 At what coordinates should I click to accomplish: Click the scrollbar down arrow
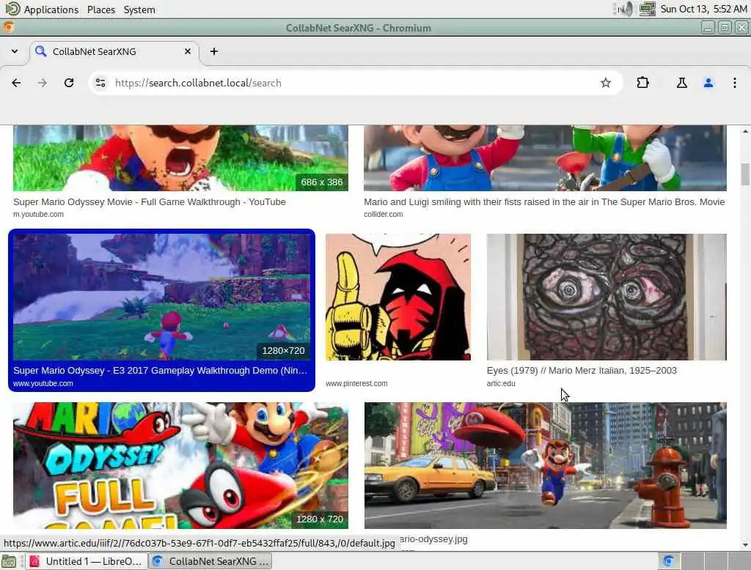click(745, 544)
